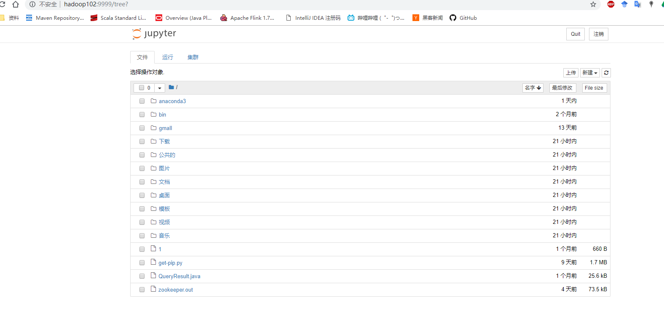Image resolution: width=664 pixels, height=327 pixels.
Task: Open IntelliJ IDEA 注册码 bookmark
Action: [313, 18]
